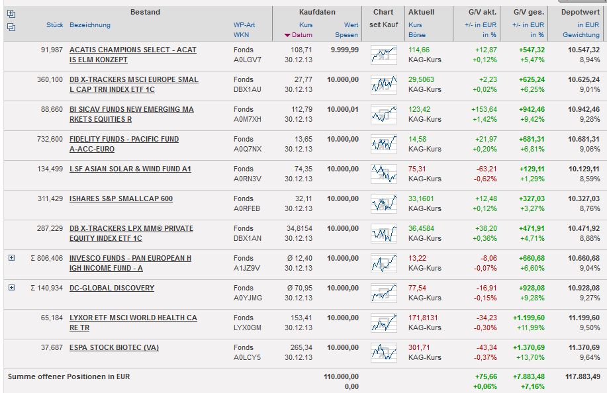This screenshot has width=607, height=393.
Task: Open chart thumbnail for ACATIS Champions Select
Action: (383, 55)
